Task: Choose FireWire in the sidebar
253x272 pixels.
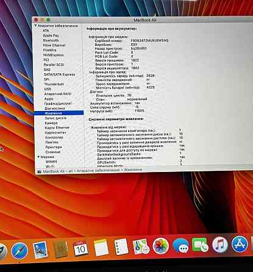Action: [x=50, y=50]
